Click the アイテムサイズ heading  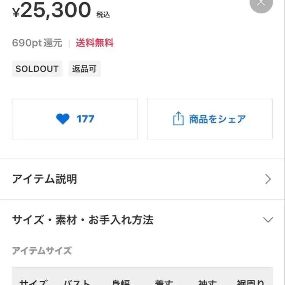coord(42,251)
